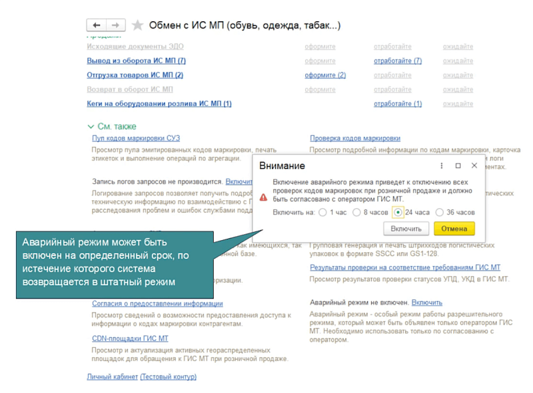Open Согласия о предоставлении информации

[157, 303]
